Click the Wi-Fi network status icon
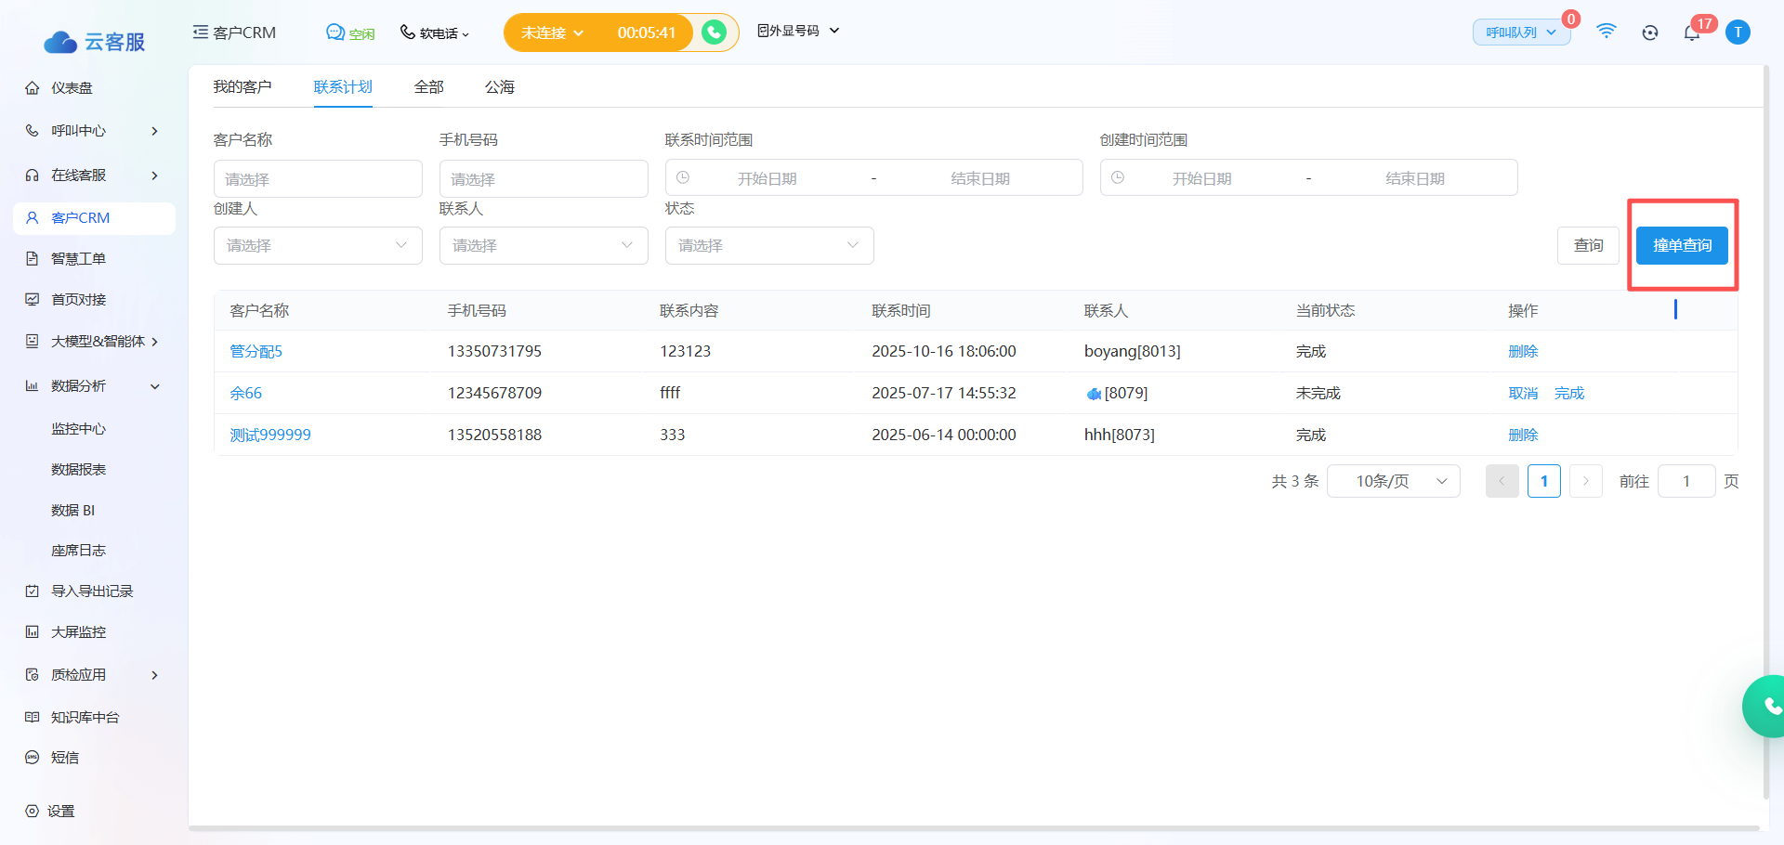 pyautogui.click(x=1606, y=32)
